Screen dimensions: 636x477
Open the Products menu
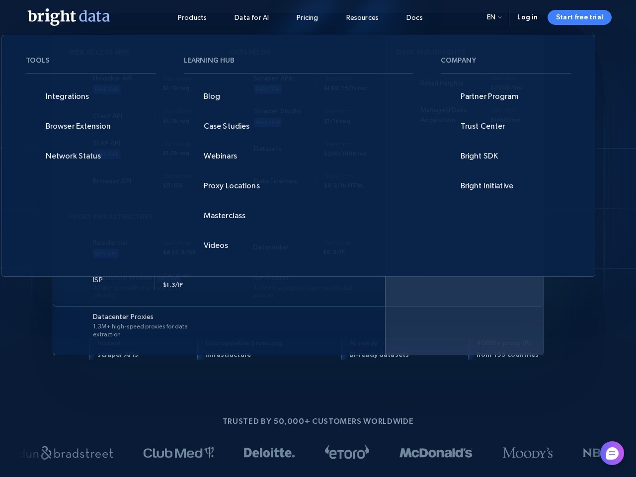point(192,17)
